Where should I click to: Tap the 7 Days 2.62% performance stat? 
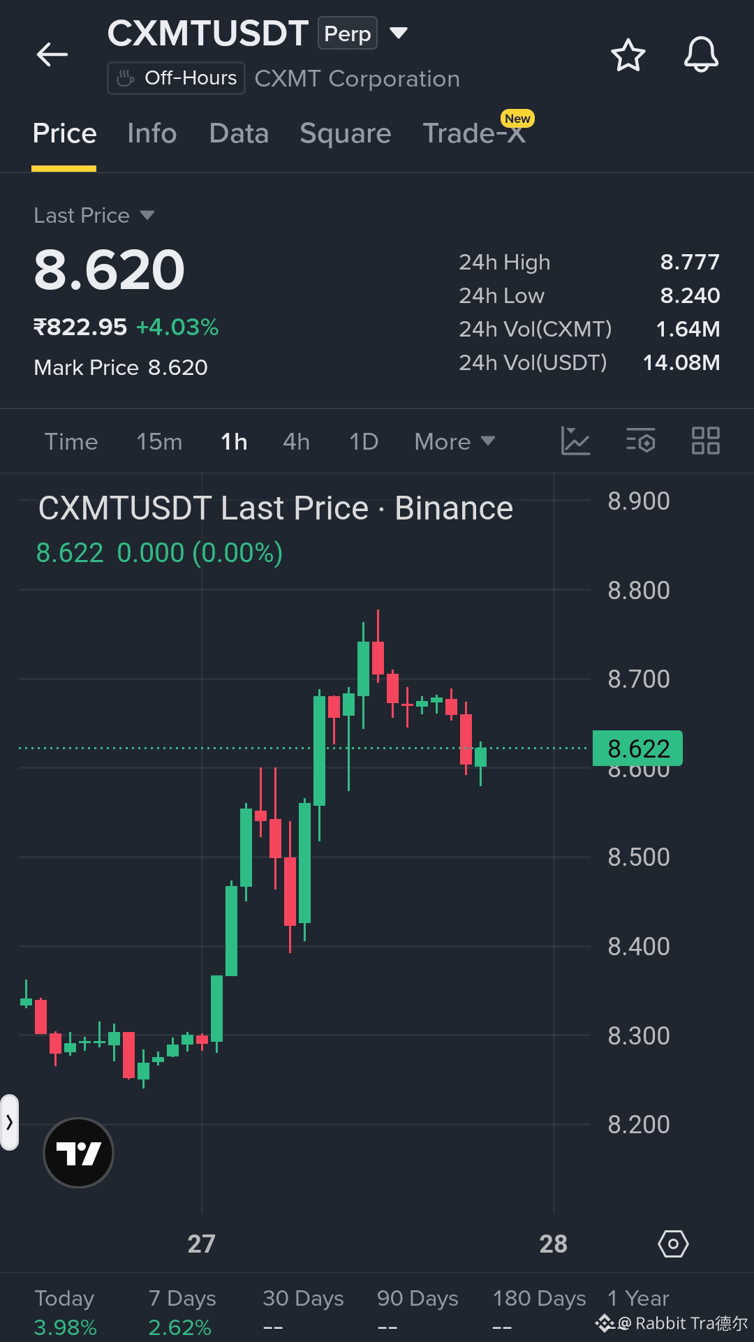(x=182, y=1313)
